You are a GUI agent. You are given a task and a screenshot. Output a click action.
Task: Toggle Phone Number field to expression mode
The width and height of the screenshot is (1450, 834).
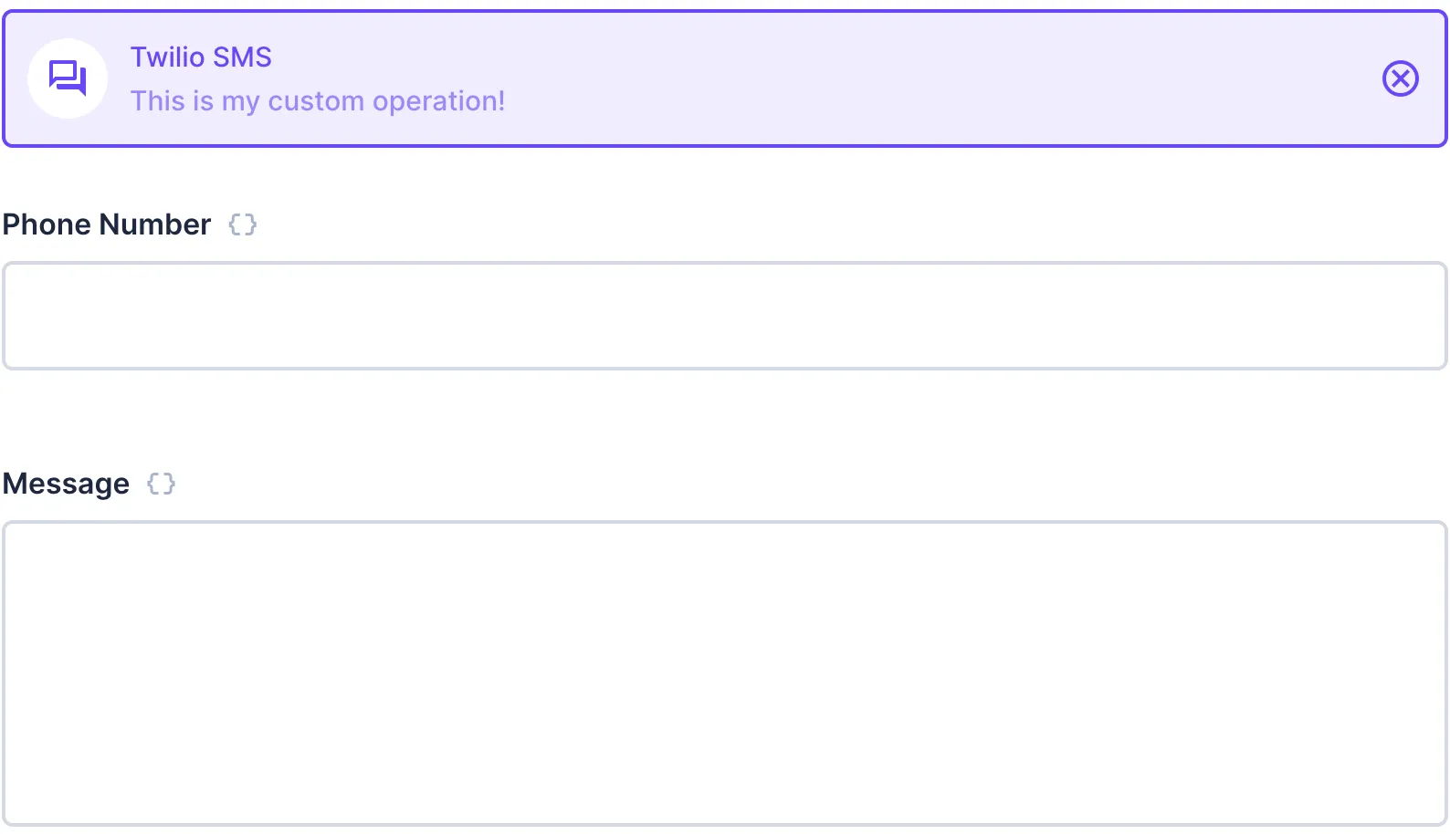242,224
